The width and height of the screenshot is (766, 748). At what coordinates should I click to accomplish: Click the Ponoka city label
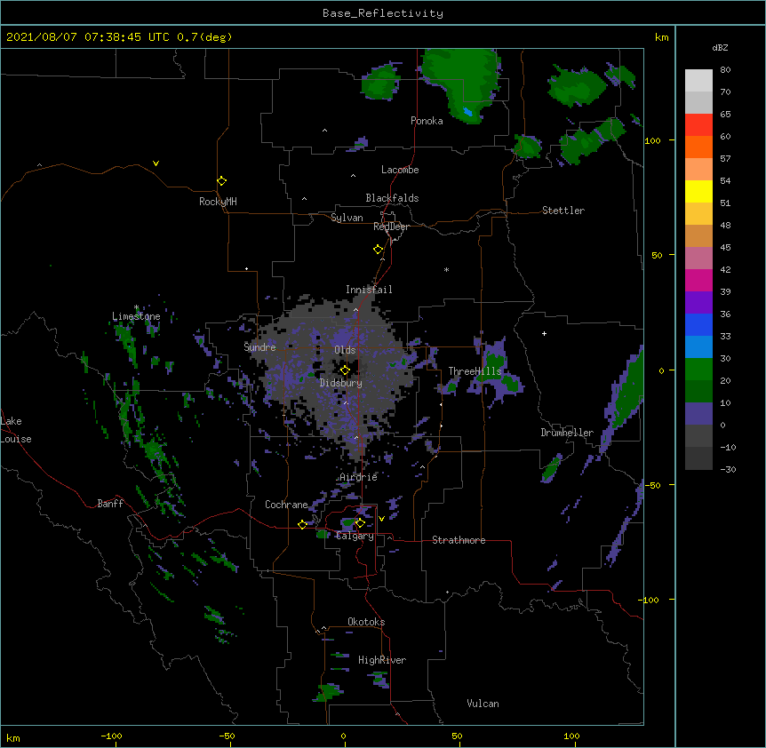[427, 121]
